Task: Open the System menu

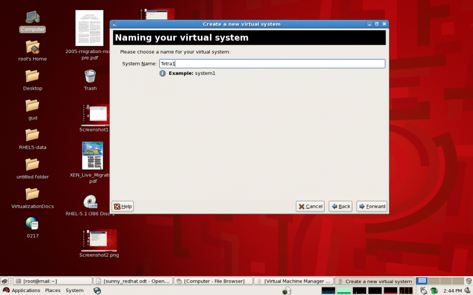Action: [x=74, y=290]
